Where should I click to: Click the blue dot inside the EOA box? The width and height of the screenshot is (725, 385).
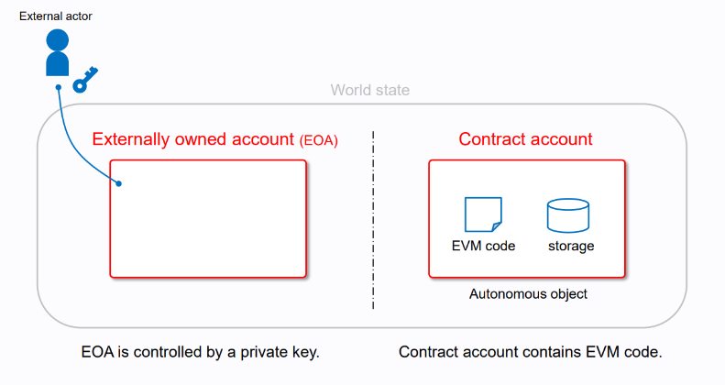tap(118, 183)
